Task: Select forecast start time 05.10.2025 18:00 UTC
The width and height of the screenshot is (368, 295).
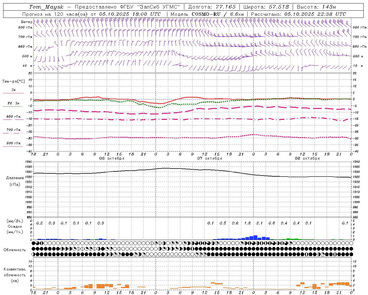Action: pyautogui.click(x=130, y=14)
